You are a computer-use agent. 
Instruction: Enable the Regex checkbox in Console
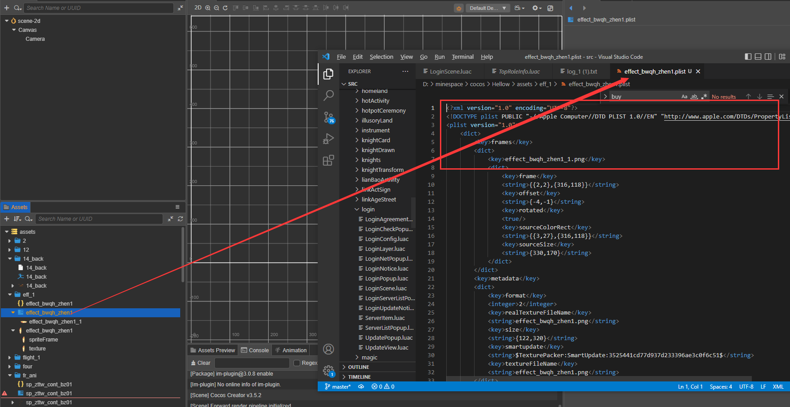click(x=297, y=363)
